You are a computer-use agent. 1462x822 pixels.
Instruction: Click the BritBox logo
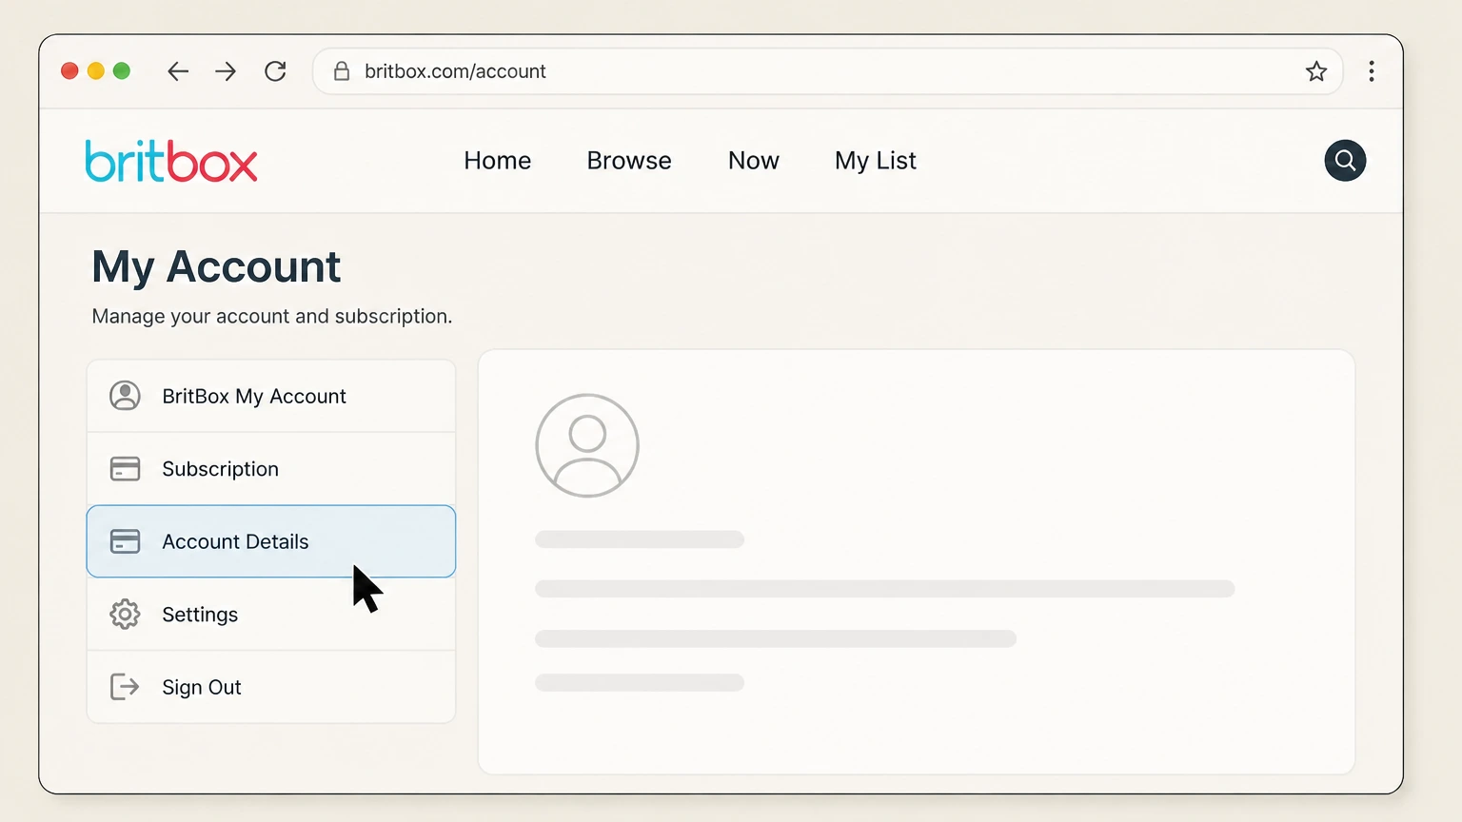(x=171, y=161)
